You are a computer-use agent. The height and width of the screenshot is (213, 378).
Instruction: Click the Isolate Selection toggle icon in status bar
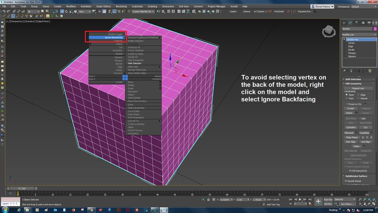tap(203, 199)
